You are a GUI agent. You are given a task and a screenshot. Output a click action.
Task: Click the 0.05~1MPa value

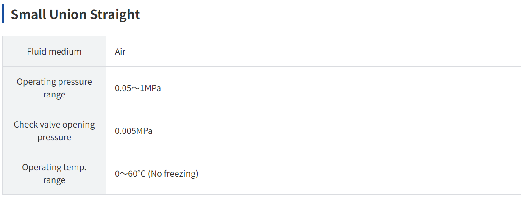point(138,88)
